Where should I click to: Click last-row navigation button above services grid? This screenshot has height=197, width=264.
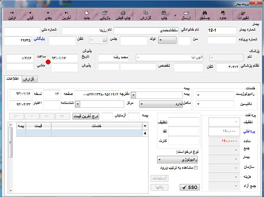[x=62, y=116]
